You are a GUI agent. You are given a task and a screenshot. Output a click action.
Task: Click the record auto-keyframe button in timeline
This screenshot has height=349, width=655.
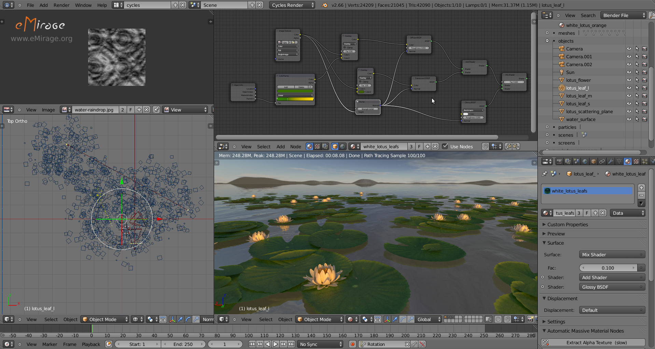[353, 344]
